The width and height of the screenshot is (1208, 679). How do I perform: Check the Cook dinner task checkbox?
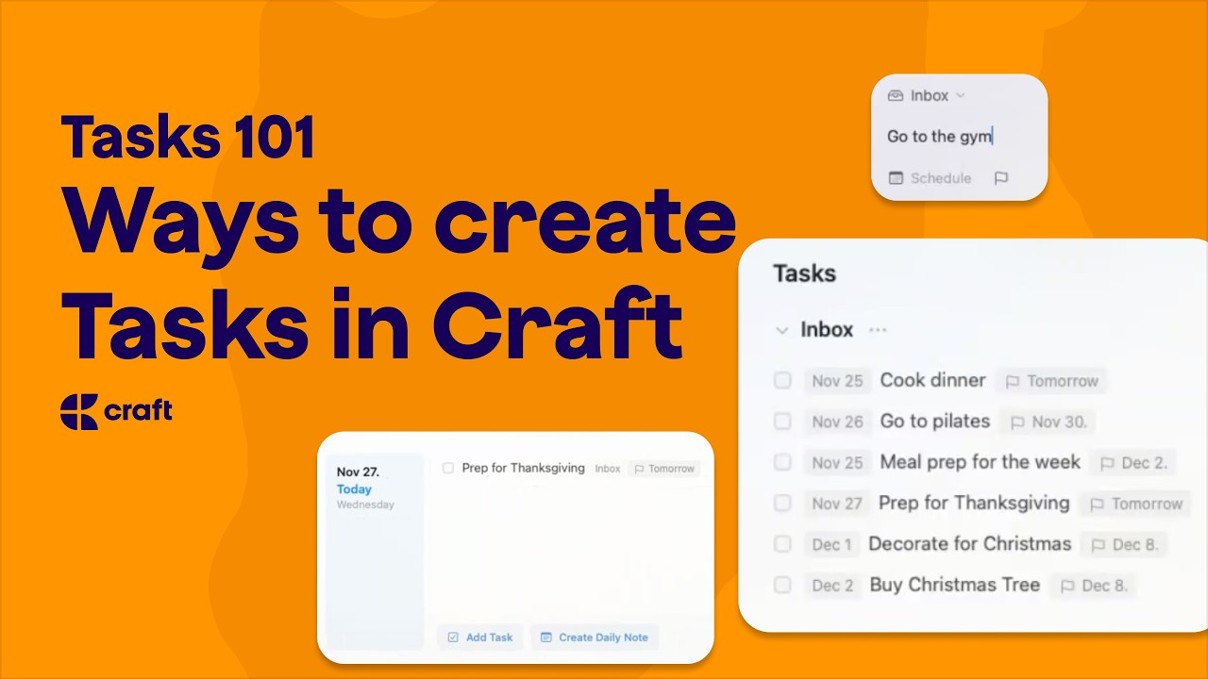[x=782, y=380]
